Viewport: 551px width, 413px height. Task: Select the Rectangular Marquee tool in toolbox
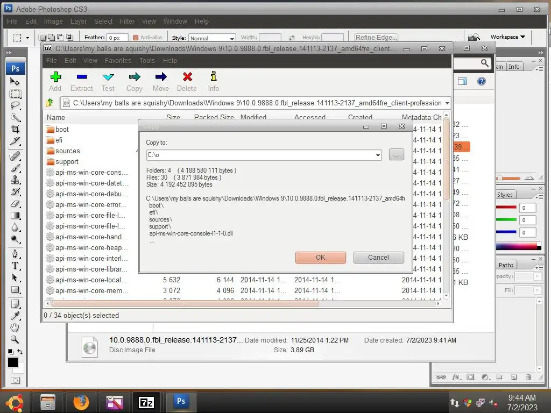[15, 94]
